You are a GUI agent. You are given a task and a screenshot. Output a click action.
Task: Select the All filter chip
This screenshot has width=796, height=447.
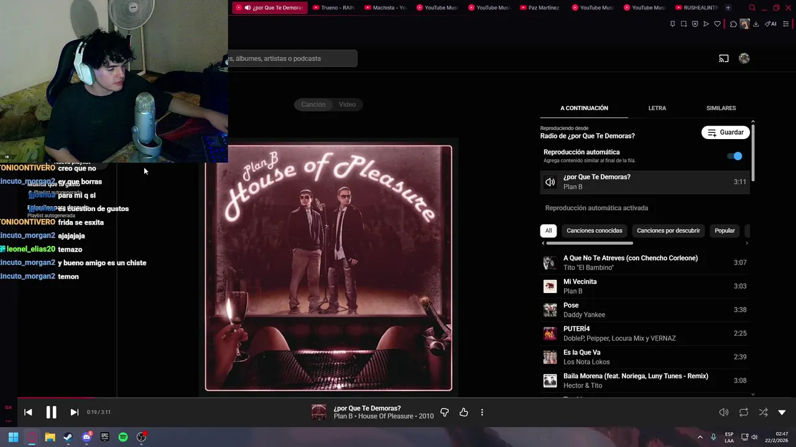pyautogui.click(x=548, y=230)
